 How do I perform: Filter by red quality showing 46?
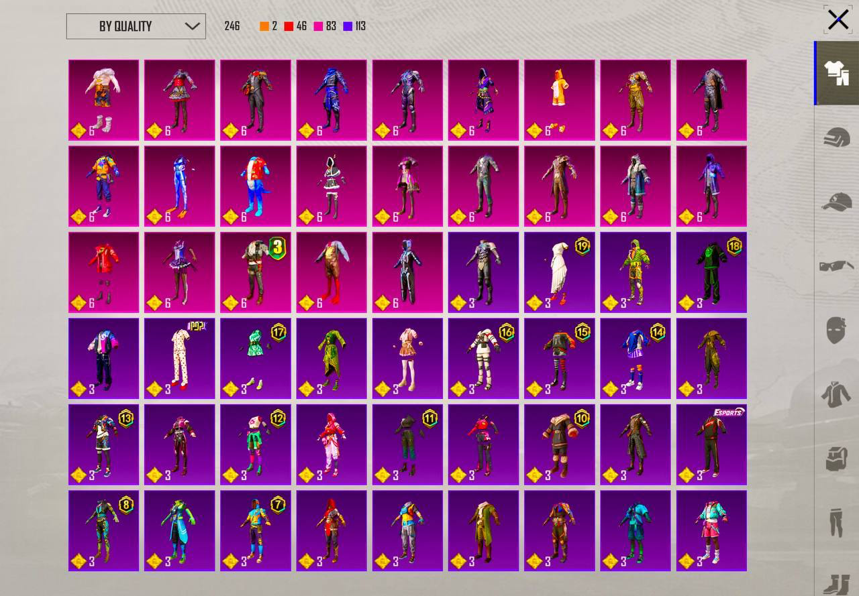coord(295,26)
